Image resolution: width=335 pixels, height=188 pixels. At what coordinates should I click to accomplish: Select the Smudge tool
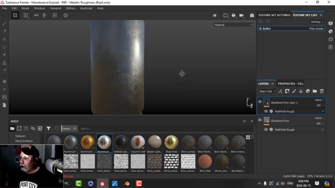[x=4, y=55]
